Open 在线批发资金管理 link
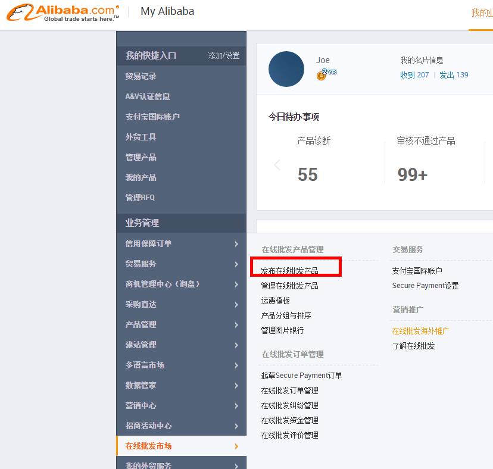 pos(289,421)
